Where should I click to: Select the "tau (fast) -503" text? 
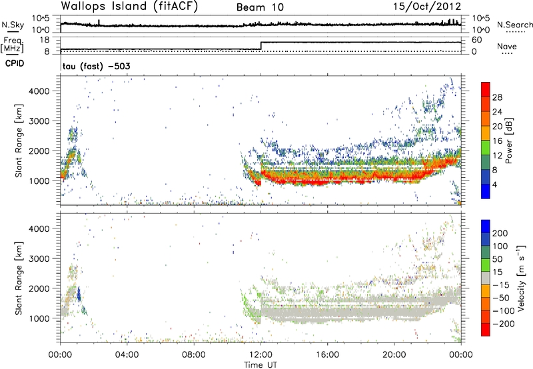(x=96, y=66)
